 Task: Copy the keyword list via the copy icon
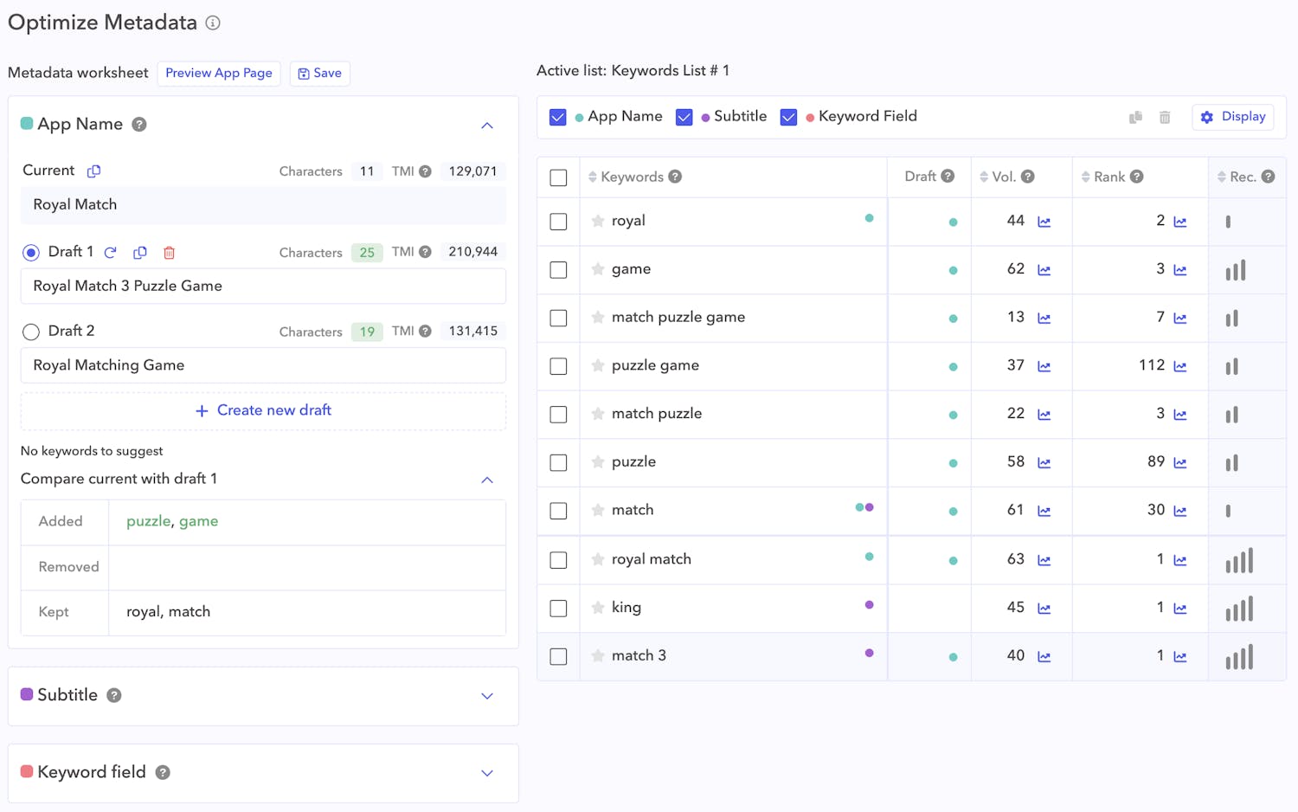pos(1135,116)
